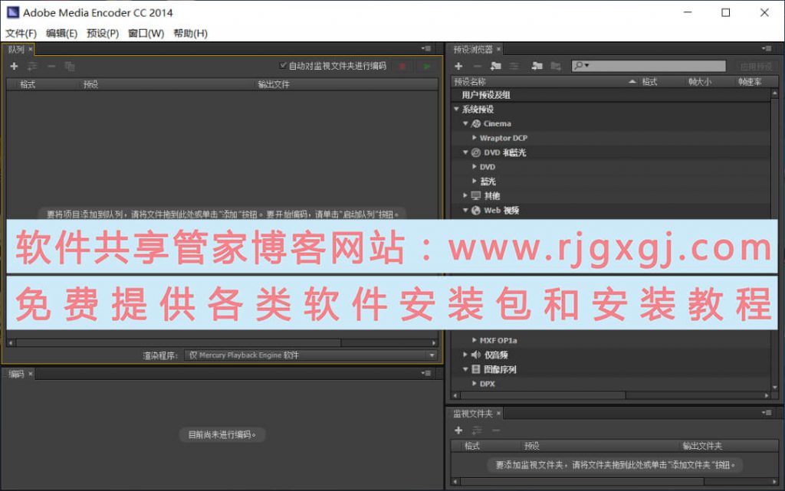Click the import presets folder icon
Image resolution: width=785 pixels, height=491 pixels.
tap(537, 66)
